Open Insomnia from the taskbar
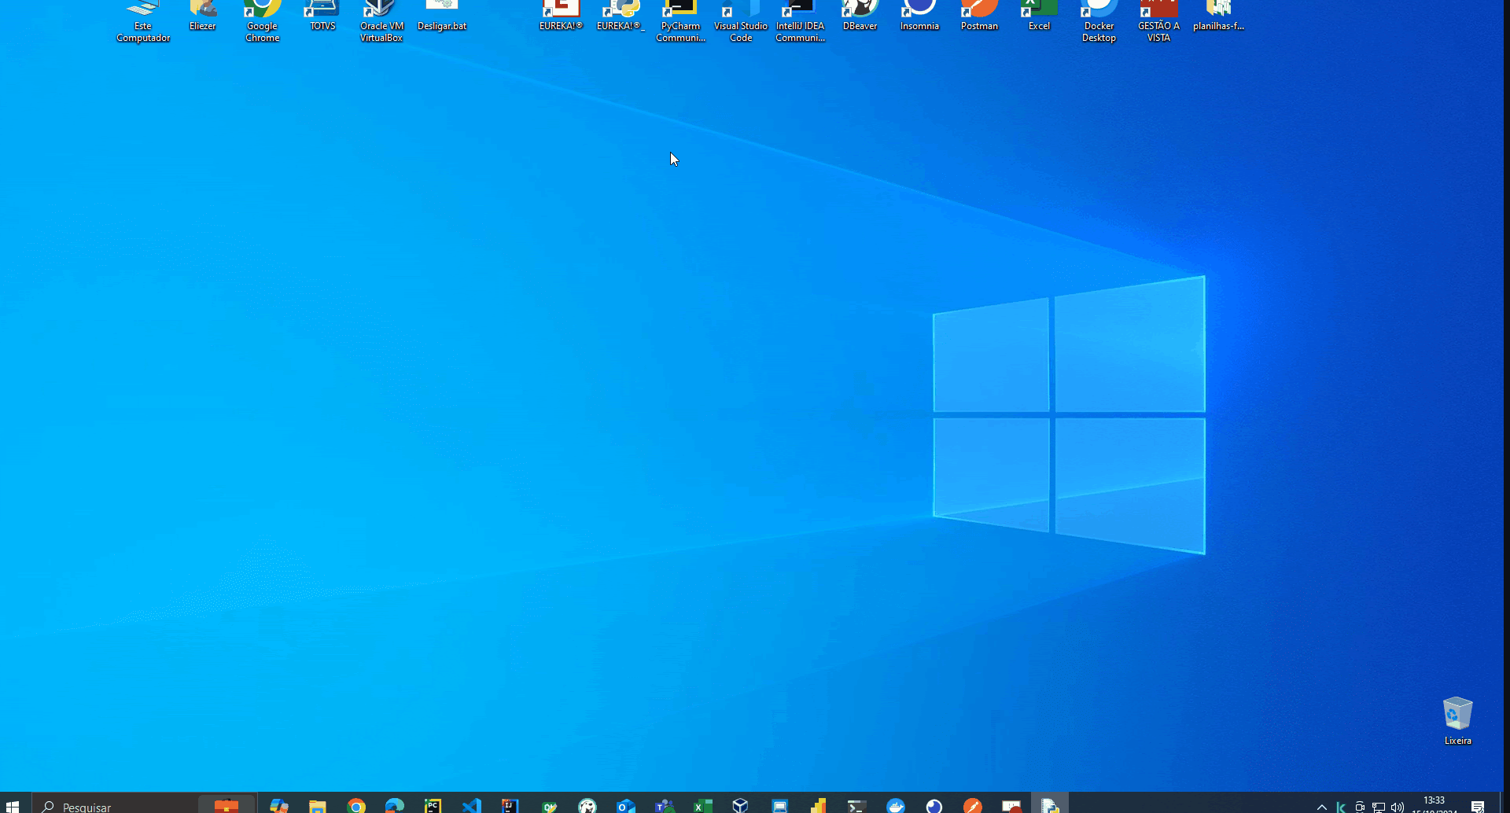 934,805
